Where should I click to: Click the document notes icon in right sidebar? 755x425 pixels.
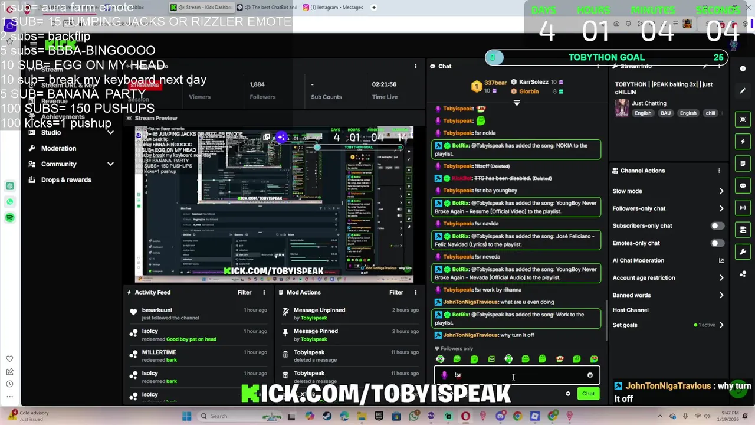(743, 164)
